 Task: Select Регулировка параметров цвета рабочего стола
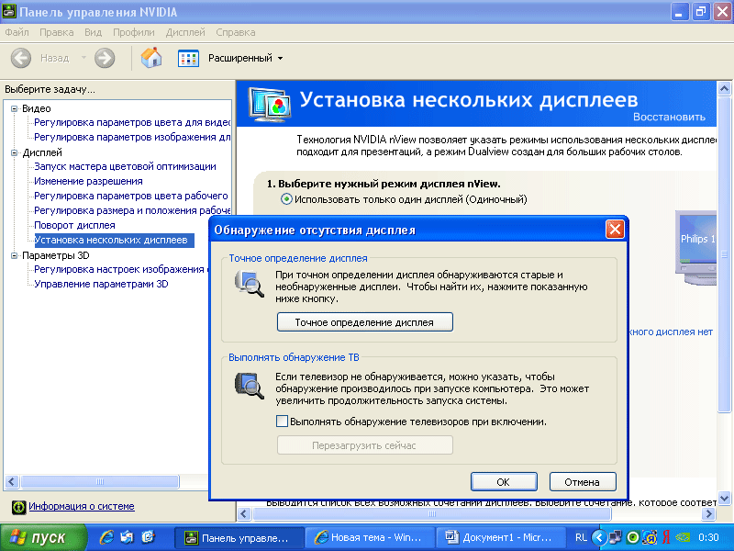pos(131,196)
